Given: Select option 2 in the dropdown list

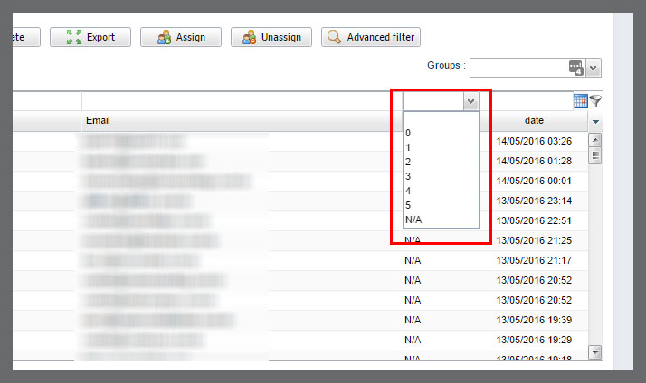Looking at the screenshot, I should (441, 162).
